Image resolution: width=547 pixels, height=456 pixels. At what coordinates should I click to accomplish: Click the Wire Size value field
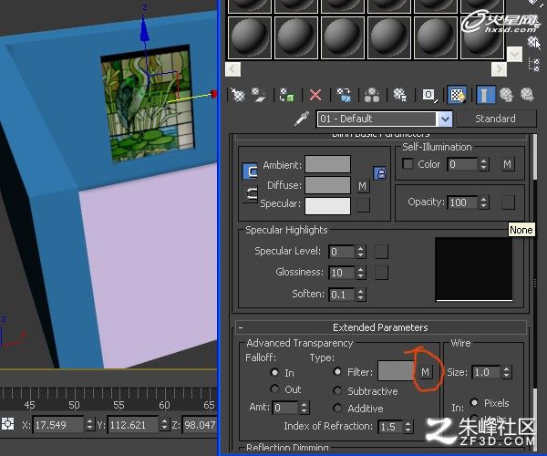[487, 372]
